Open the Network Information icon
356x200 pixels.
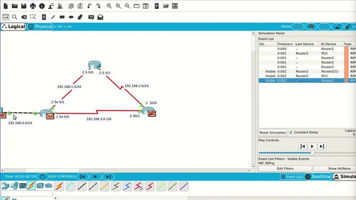(42, 6)
